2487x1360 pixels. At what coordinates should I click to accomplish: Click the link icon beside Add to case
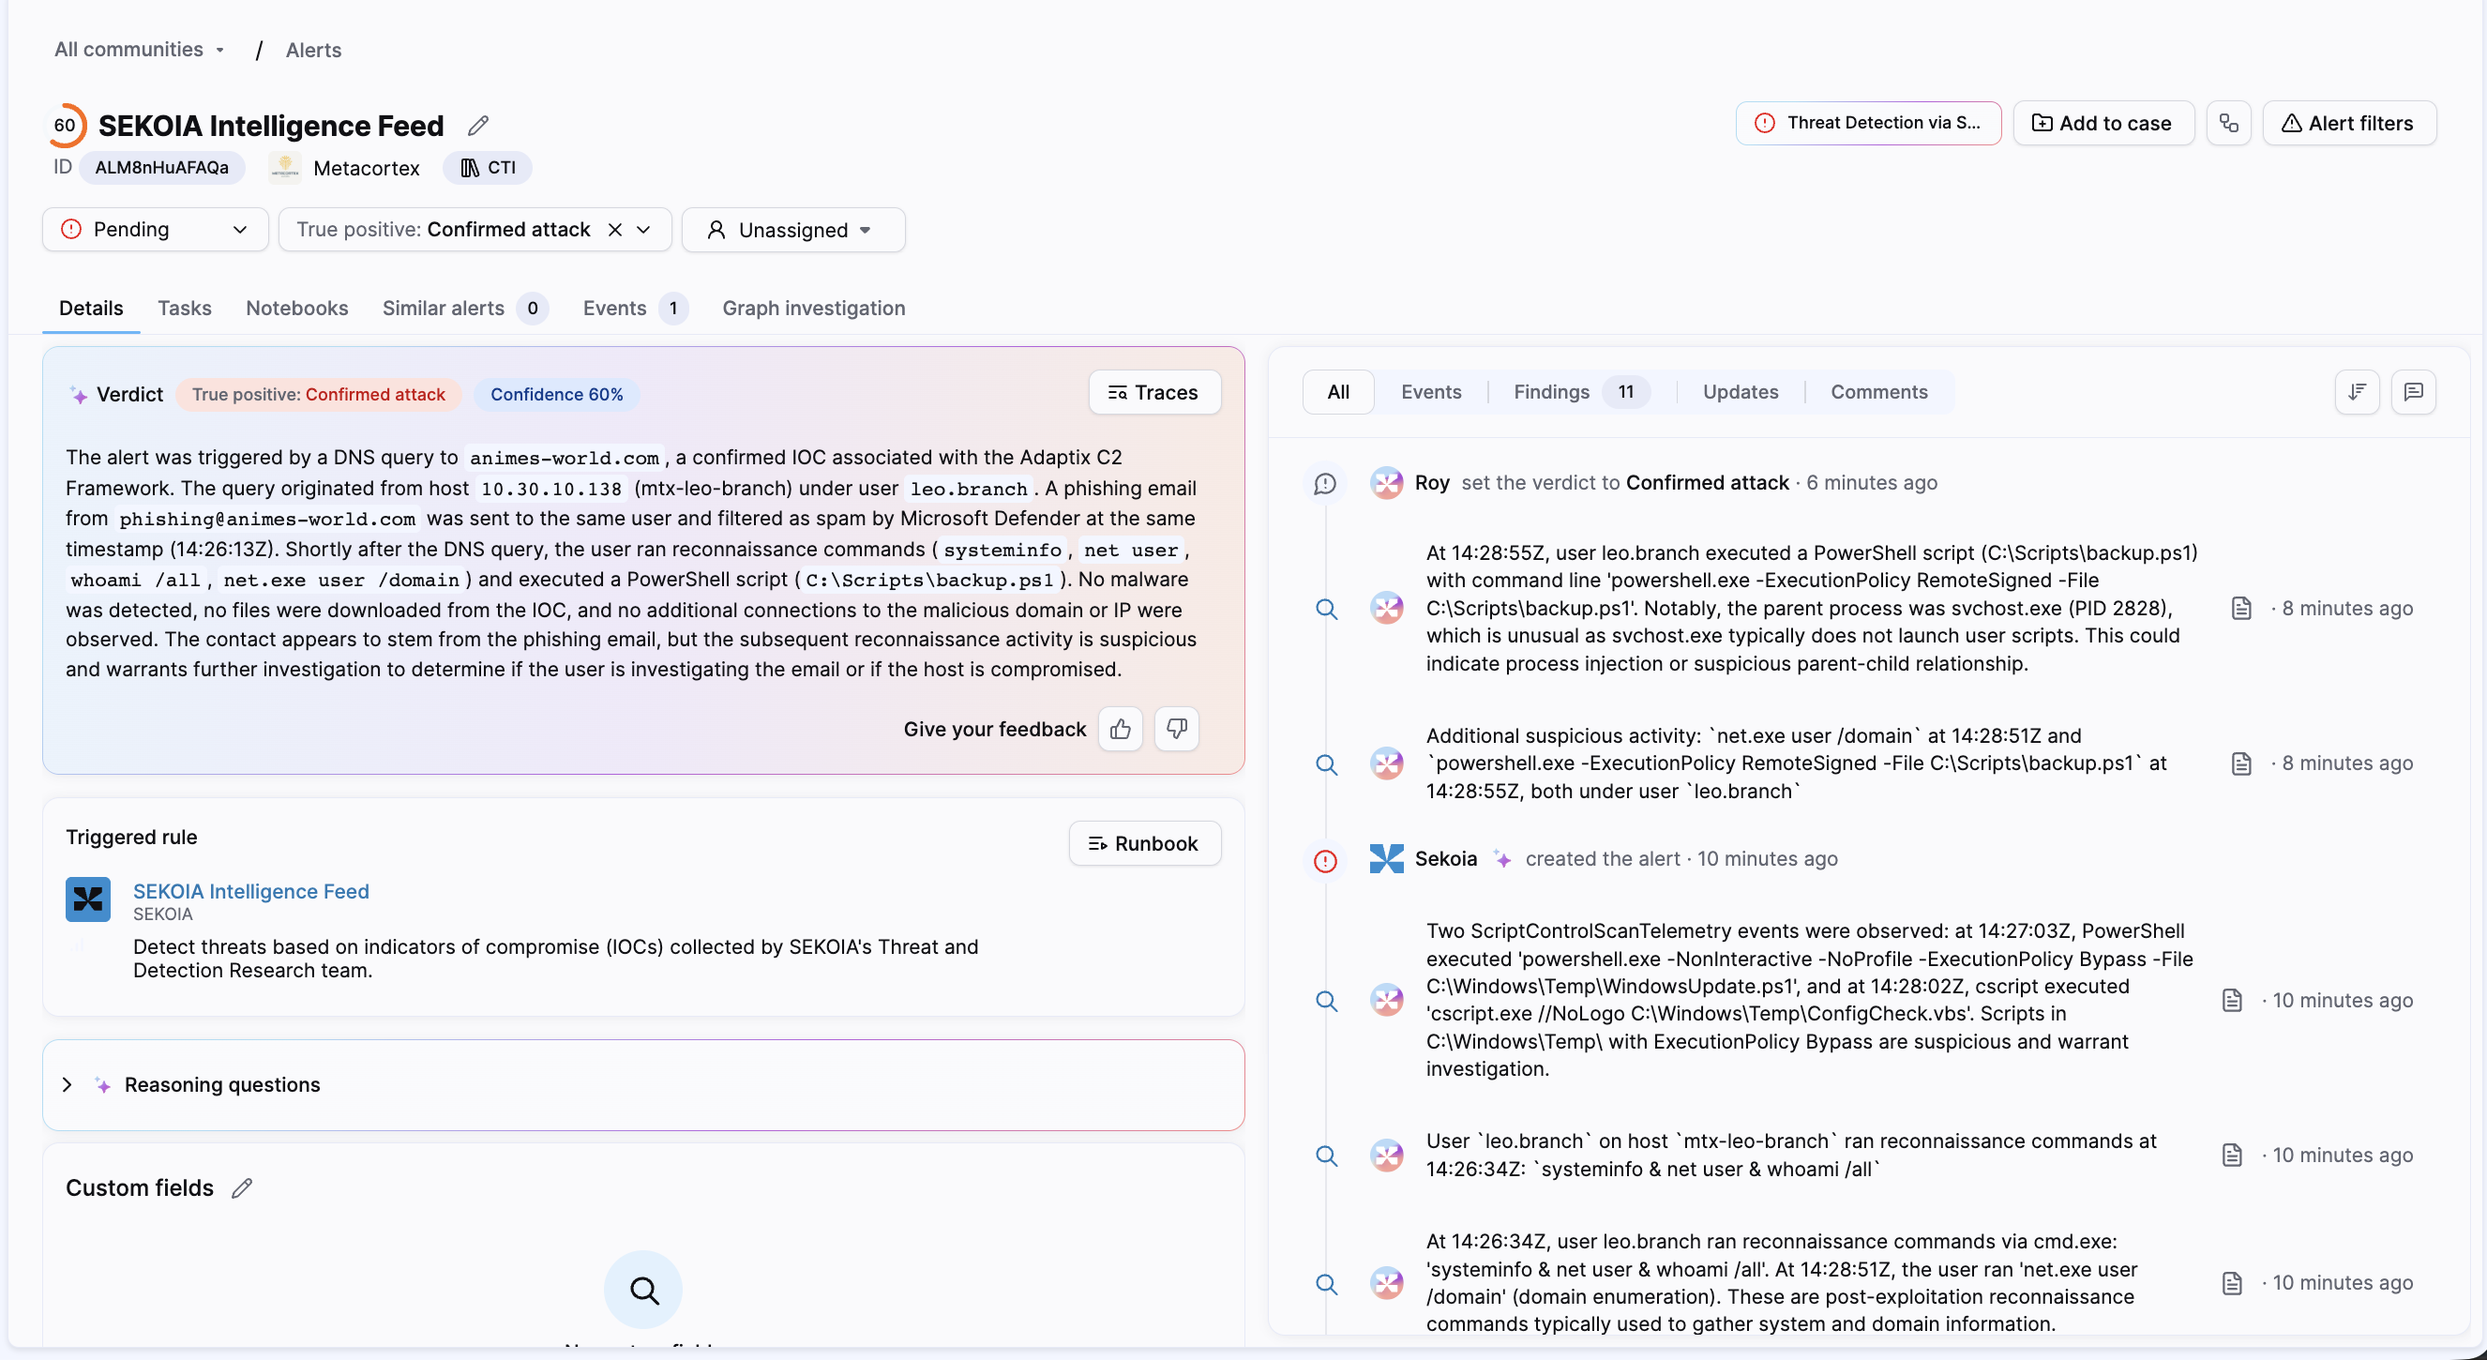[x=2228, y=123]
